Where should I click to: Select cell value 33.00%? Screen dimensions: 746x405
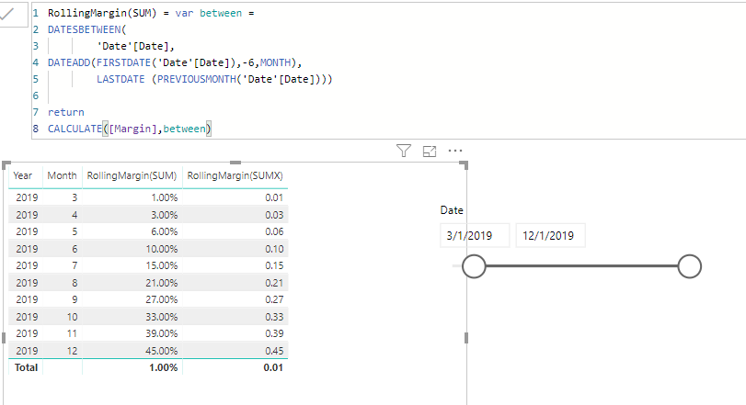tap(162, 317)
